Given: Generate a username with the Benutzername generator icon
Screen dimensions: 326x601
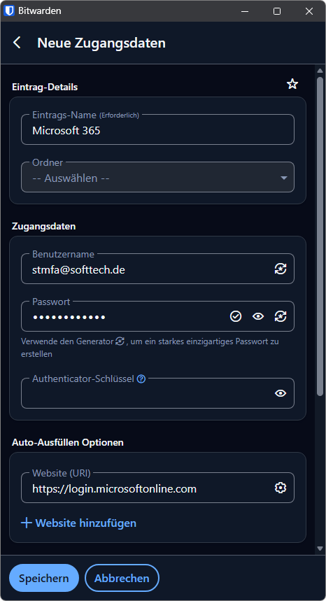Looking at the screenshot, I should coord(281,269).
